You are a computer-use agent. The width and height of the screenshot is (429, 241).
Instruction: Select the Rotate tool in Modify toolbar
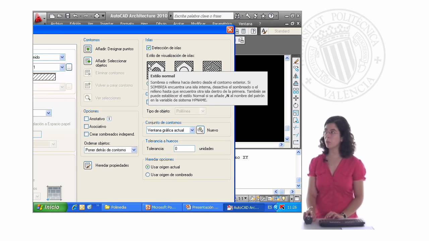[x=296, y=105]
